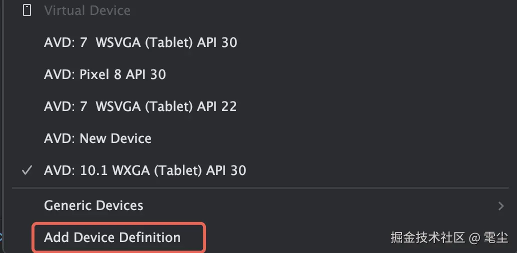Click the 掘金技术社区 watermark text
517x253 pixels.
(427, 238)
